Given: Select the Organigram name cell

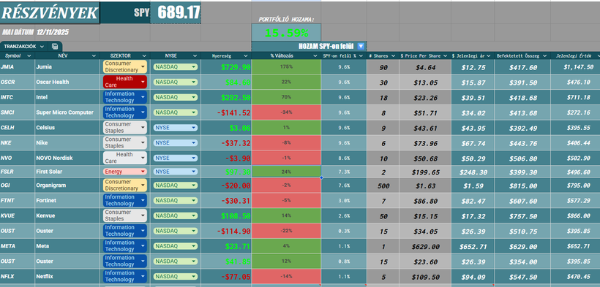Looking at the screenshot, I should tap(67, 185).
